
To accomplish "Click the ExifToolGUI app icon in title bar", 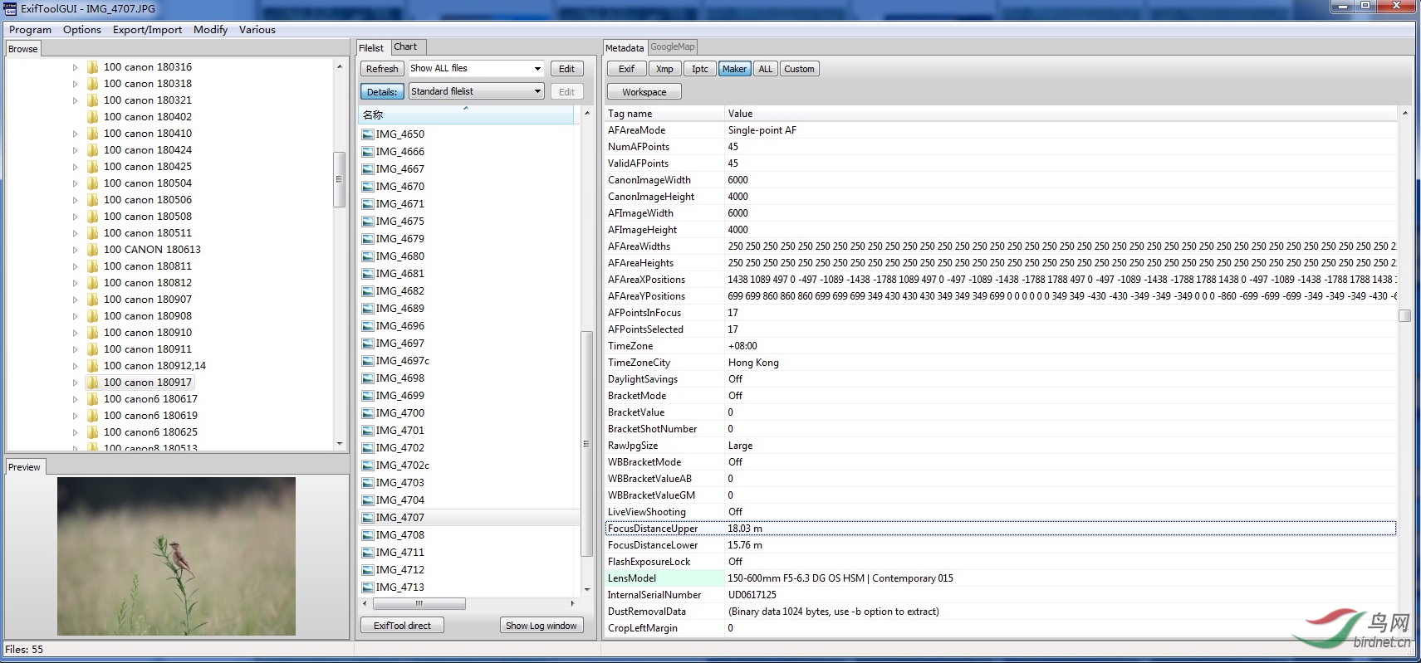I will 10,8.
